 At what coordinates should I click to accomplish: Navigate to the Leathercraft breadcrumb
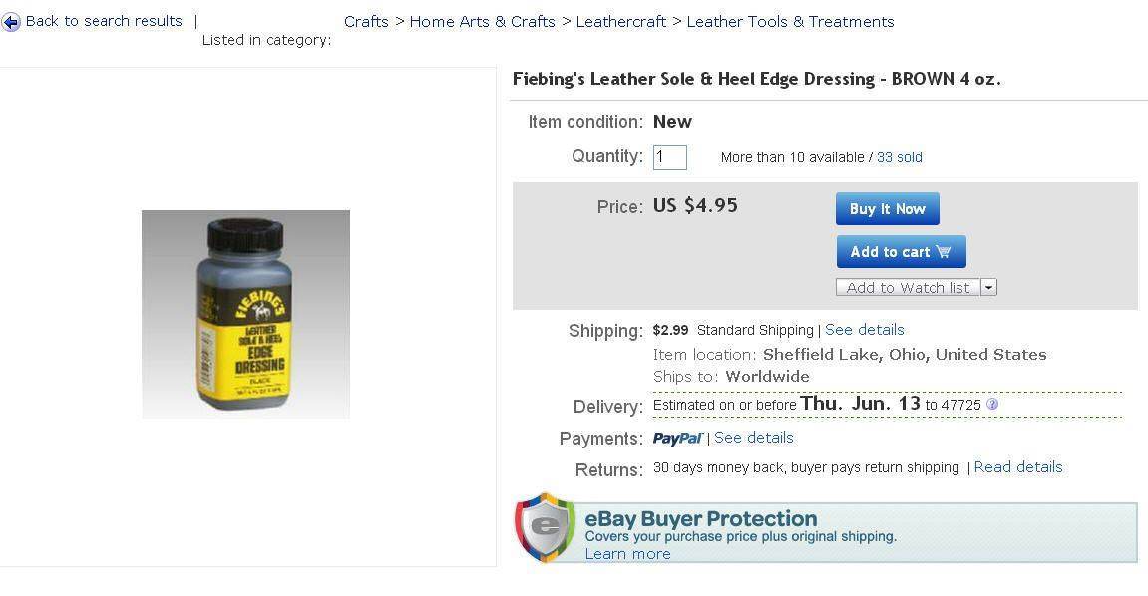pyautogui.click(x=620, y=22)
